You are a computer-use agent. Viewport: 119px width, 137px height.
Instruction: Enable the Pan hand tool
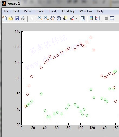(x=53, y=18)
